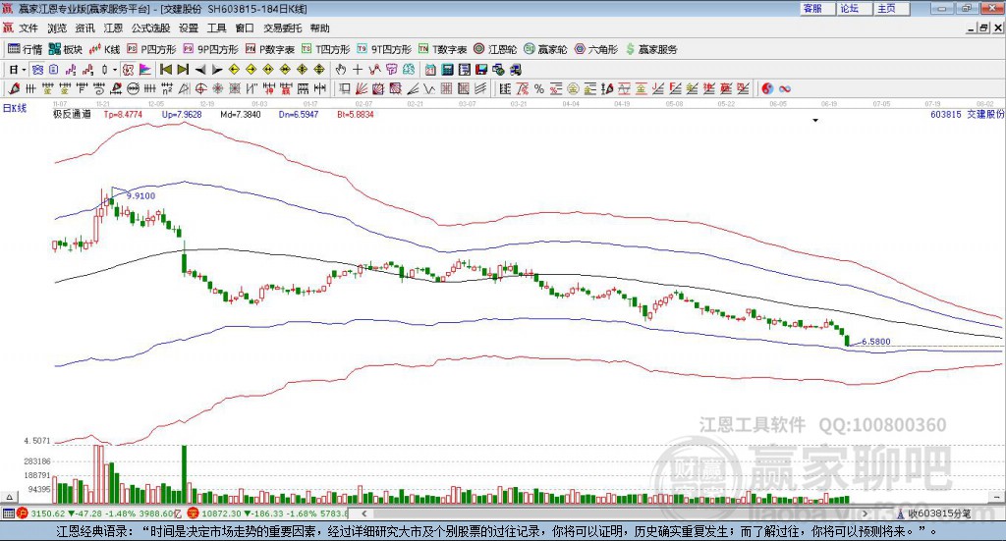Select the crosshair cursor tool
The image size is (1006, 541).
pos(358,70)
